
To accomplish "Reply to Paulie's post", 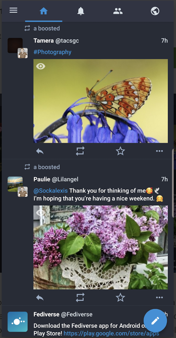I will [x=40, y=298].
